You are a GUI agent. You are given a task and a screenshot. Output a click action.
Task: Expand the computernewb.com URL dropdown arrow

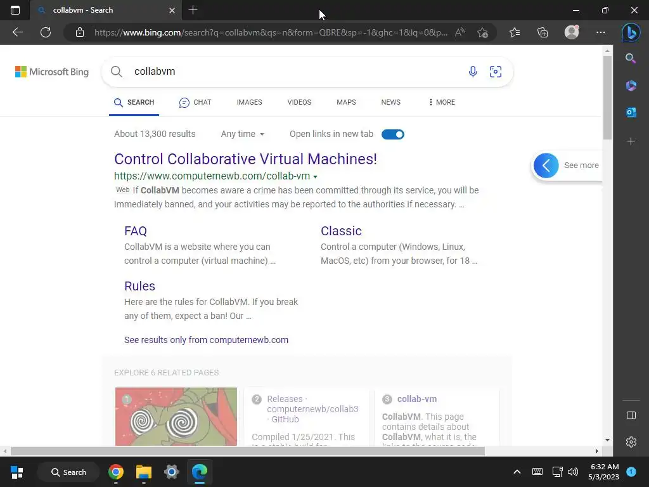316,177
